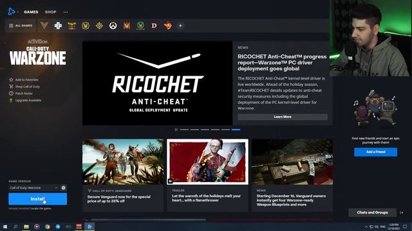Open 'Starting December 16' news card
The height and width of the screenshot is (231, 412).
point(292,175)
